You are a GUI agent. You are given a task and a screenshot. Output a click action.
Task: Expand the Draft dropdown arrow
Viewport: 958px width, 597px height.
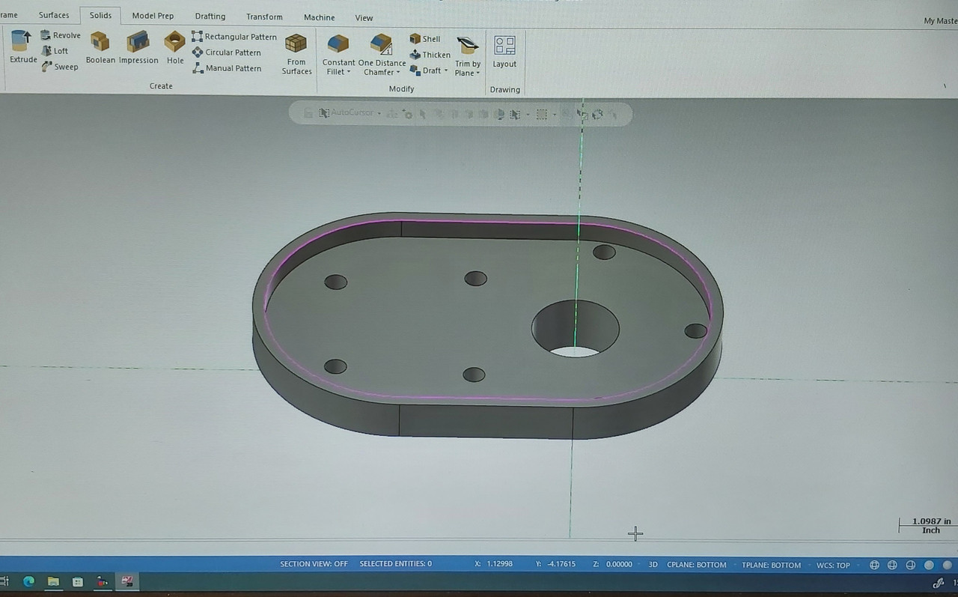tap(446, 70)
